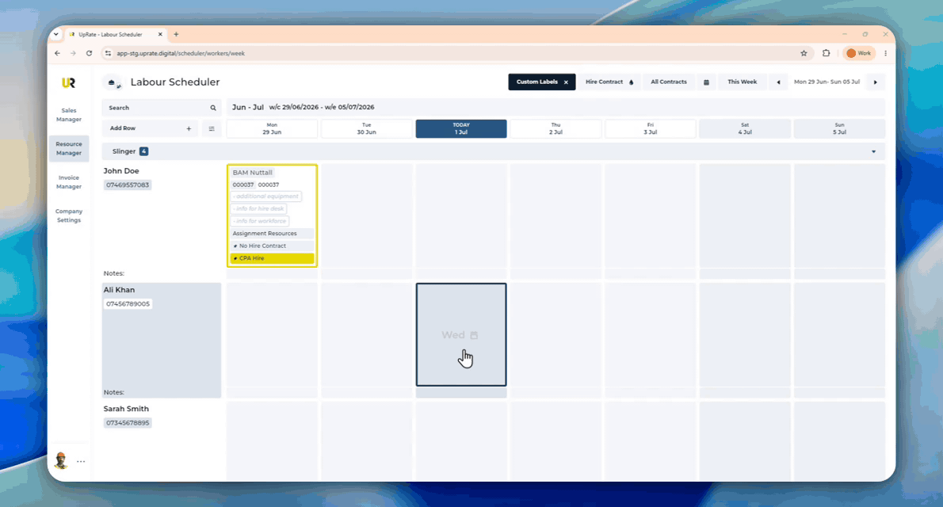Reload the browser page
The image size is (943, 507).
click(x=89, y=54)
